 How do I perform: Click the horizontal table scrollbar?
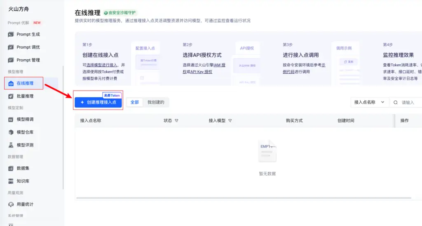244,198
